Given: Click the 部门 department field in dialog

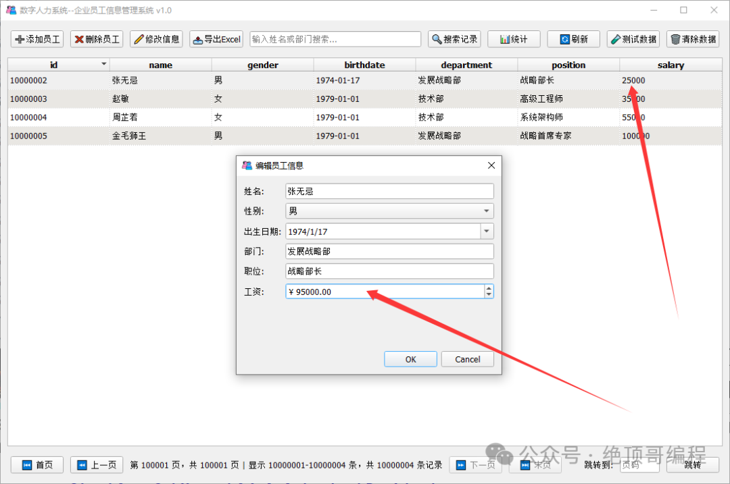Looking at the screenshot, I should 390,251.
